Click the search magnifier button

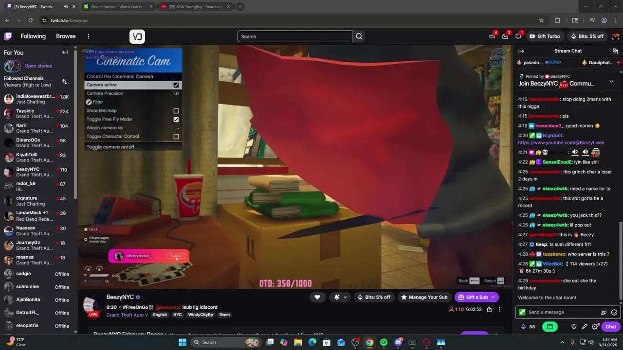[x=359, y=36]
